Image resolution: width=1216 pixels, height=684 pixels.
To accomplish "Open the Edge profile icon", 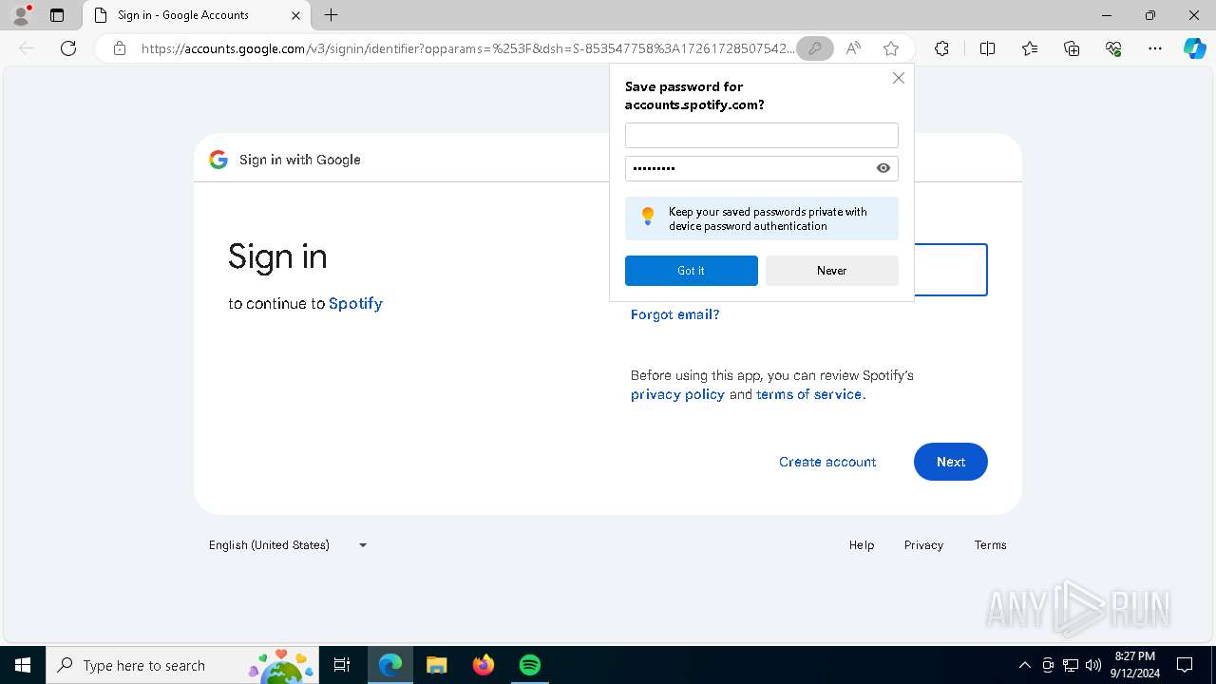I will pos(20,15).
